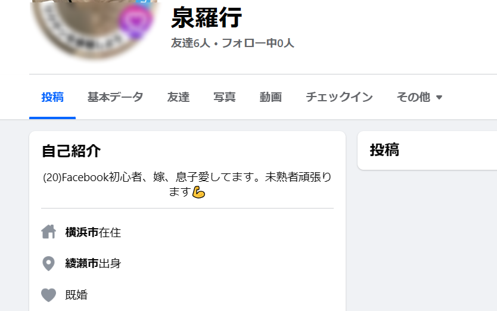Click the location pin icon beside 綾瀬市出身
This screenshot has height=311, width=497.
tap(48, 263)
